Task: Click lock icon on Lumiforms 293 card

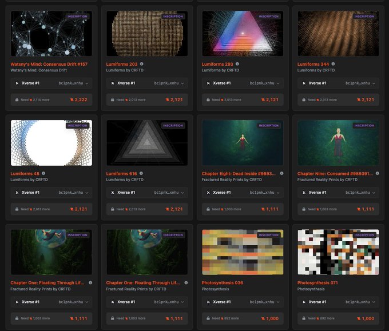Action: pos(208,99)
